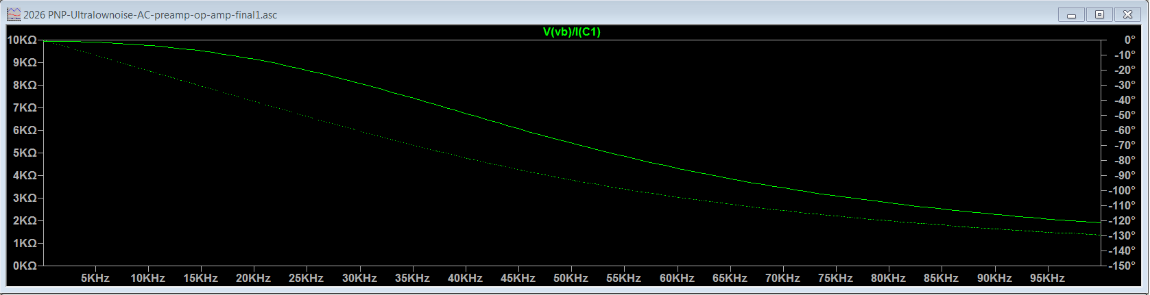The width and height of the screenshot is (1150, 295).
Task: Click the -80° phase axis label
Action: pos(1125,161)
